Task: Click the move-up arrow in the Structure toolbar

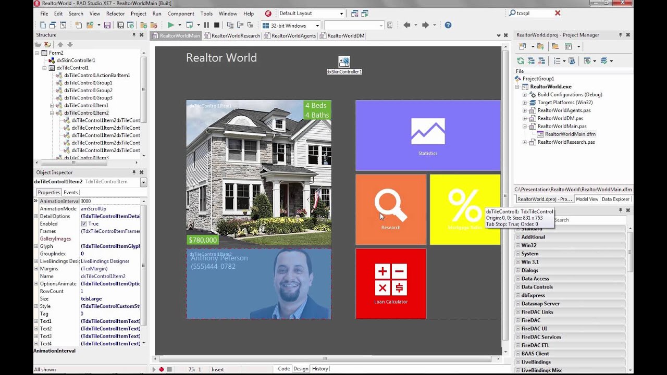Action: tap(60, 45)
